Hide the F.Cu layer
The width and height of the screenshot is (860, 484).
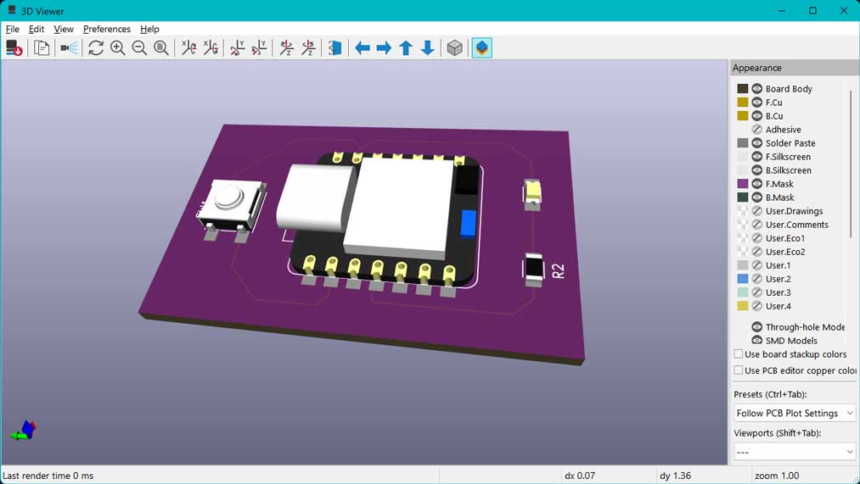757,103
